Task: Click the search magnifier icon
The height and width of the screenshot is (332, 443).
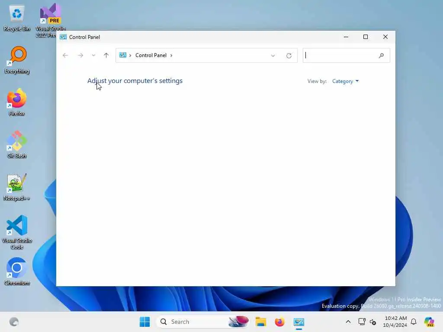Action: tap(381, 56)
